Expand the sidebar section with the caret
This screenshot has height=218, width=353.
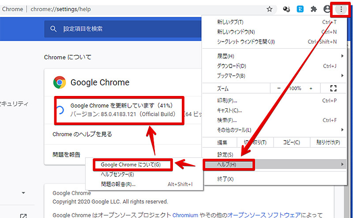[x=23, y=193]
